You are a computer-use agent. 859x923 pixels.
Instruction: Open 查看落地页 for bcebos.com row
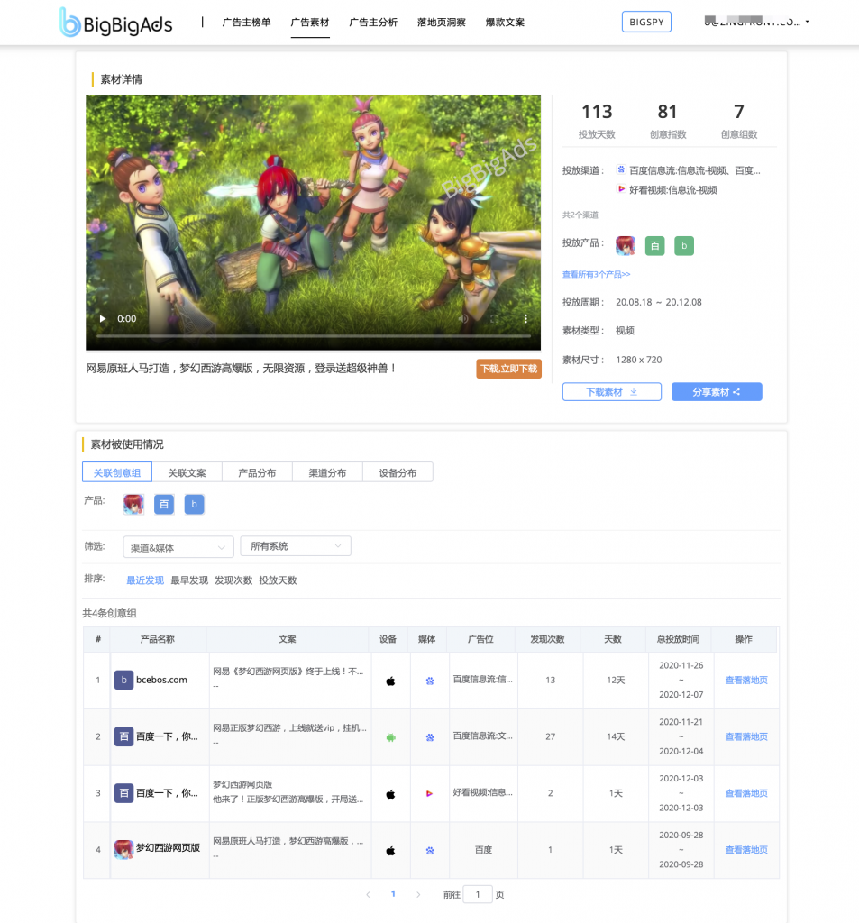click(x=746, y=680)
